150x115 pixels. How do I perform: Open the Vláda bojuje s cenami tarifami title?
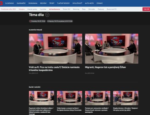(x=69, y=109)
